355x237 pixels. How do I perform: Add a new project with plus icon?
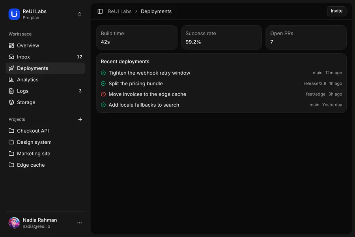[80, 119]
